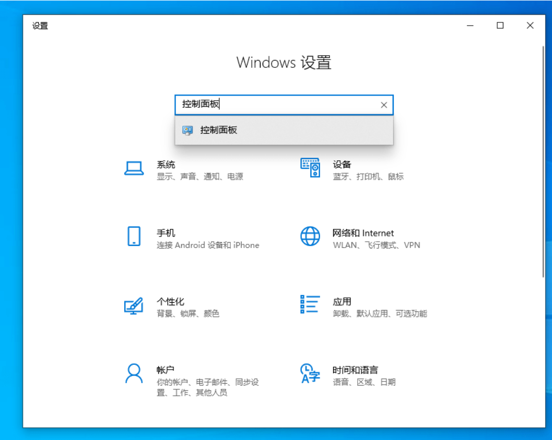This screenshot has height=440, width=552.
Task: Click the text 显示、声音、通知、电源
Action: pyautogui.click(x=200, y=176)
